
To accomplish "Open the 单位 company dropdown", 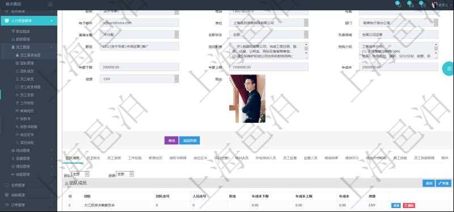I will pos(268,23).
